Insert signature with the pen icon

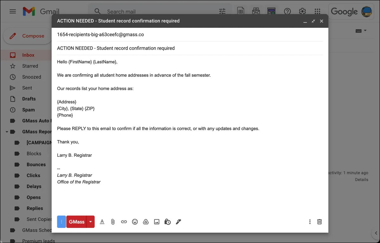tap(178, 222)
